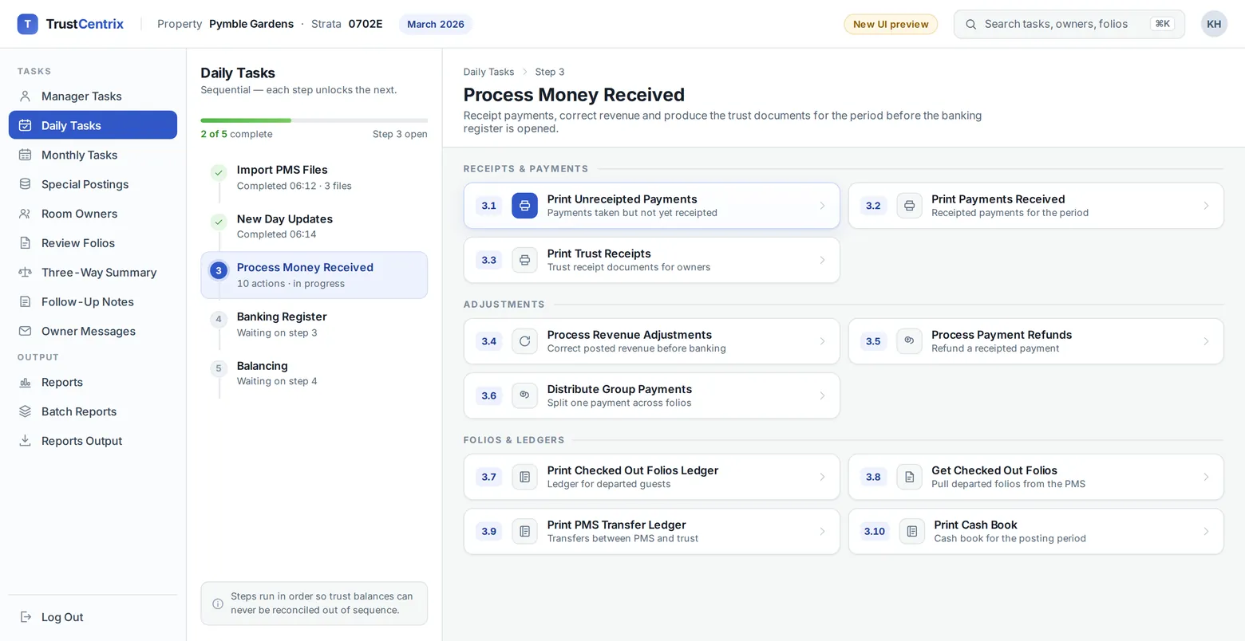
Task: Click the coins icon for Process Payment Refunds
Action: point(909,341)
